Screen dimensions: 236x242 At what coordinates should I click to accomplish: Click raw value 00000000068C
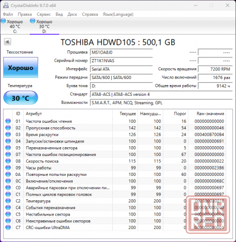[209, 181]
